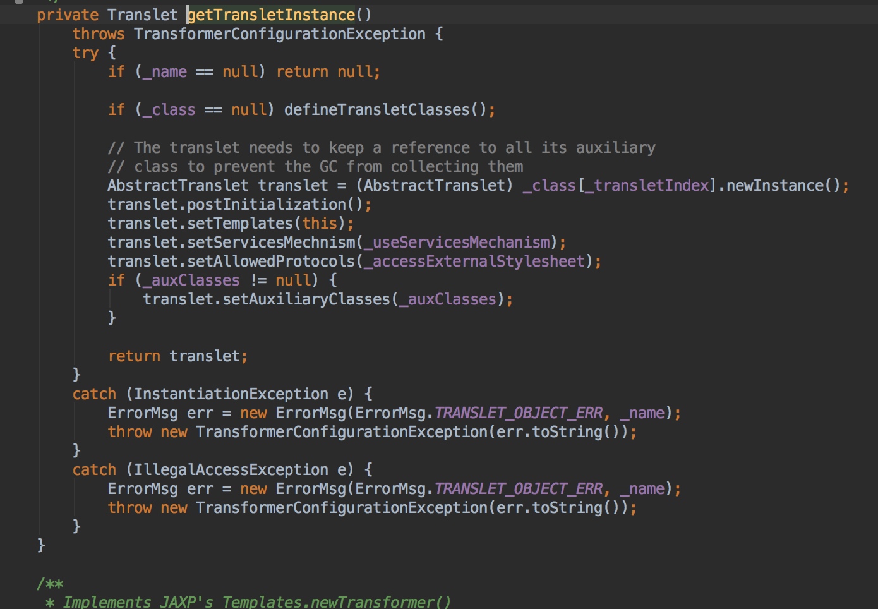This screenshot has width=878, height=609.
Task: Click the fold marker in the top-left gutter
Action: click(x=19, y=2)
